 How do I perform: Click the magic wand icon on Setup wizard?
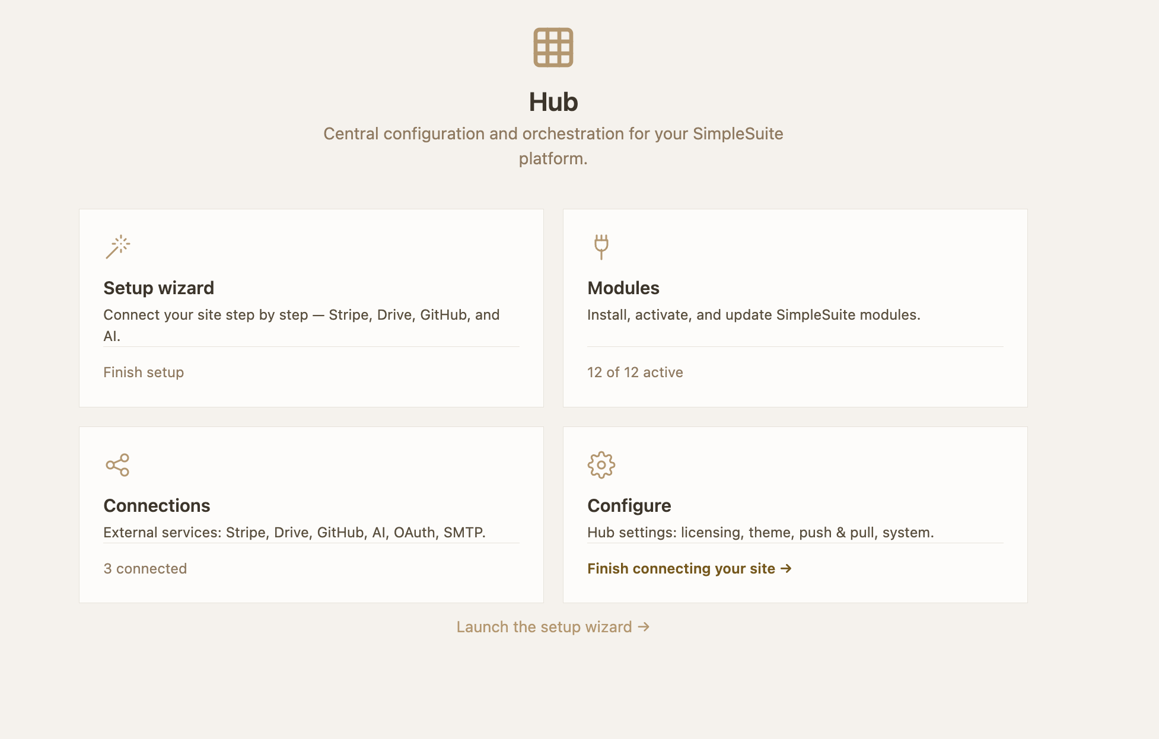117,247
